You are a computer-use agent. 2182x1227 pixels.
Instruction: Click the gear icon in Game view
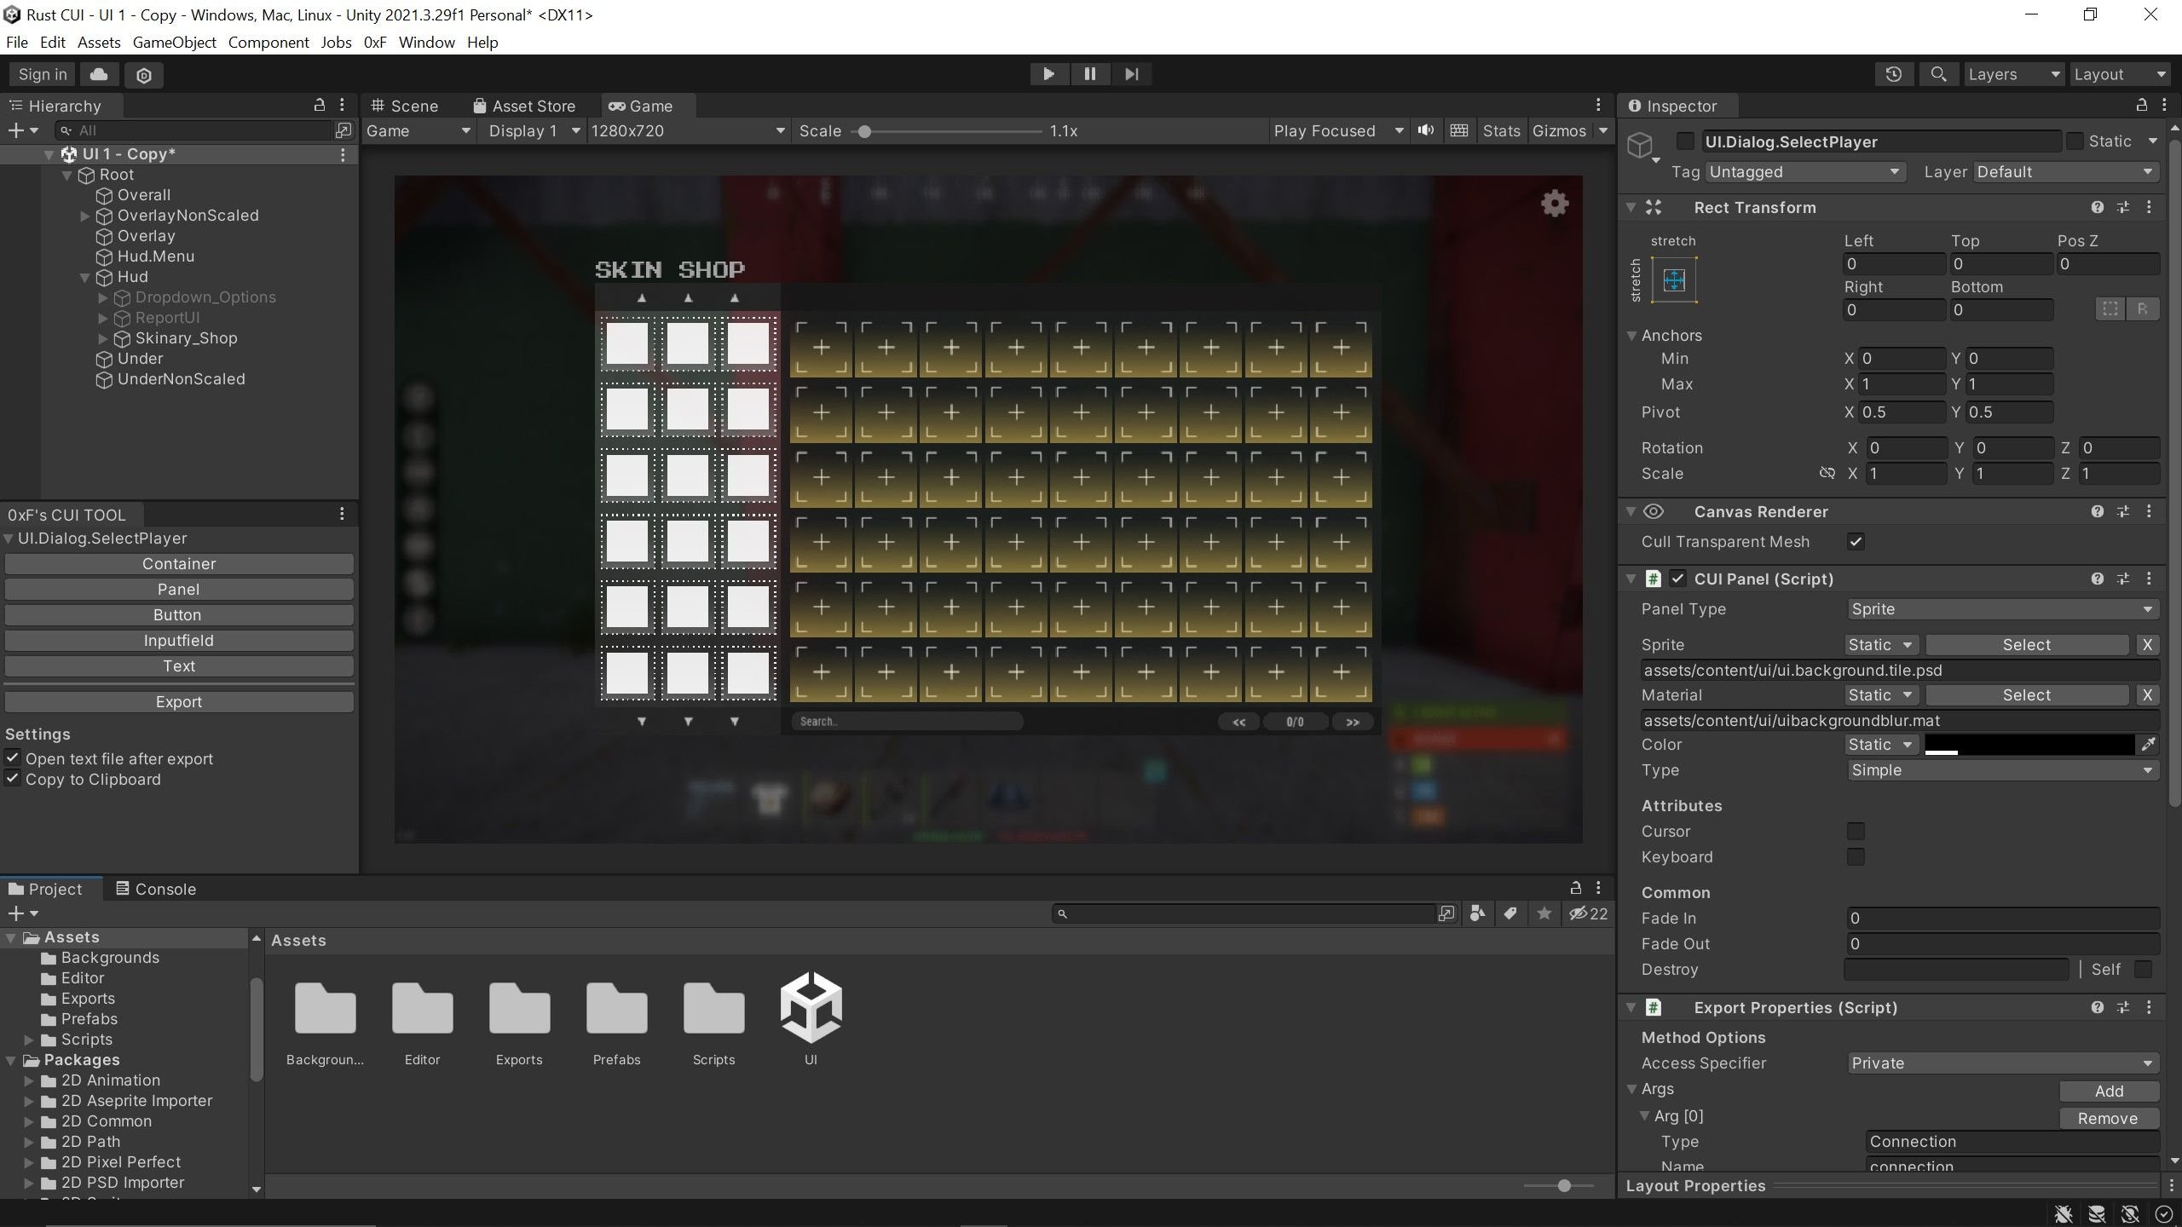click(x=1555, y=203)
